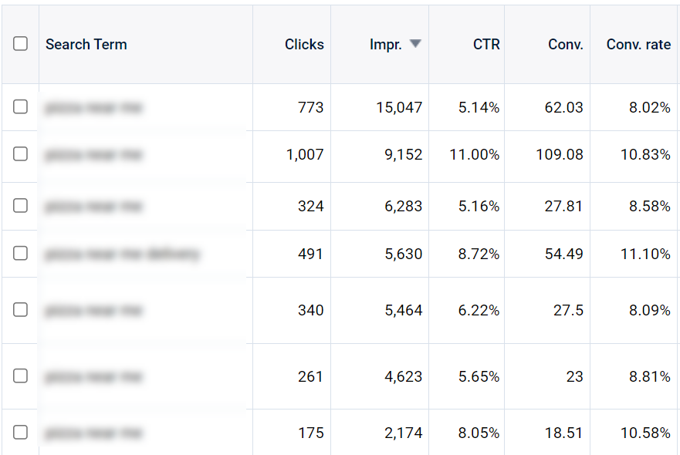Sort by the Search Term column header
Image resolution: width=680 pixels, height=455 pixels.
click(x=86, y=44)
